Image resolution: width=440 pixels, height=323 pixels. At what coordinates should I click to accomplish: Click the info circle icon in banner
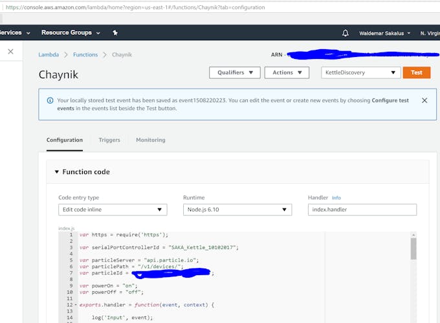pos(50,100)
